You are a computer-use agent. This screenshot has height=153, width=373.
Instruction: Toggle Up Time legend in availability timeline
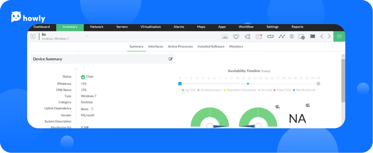tap(189, 90)
